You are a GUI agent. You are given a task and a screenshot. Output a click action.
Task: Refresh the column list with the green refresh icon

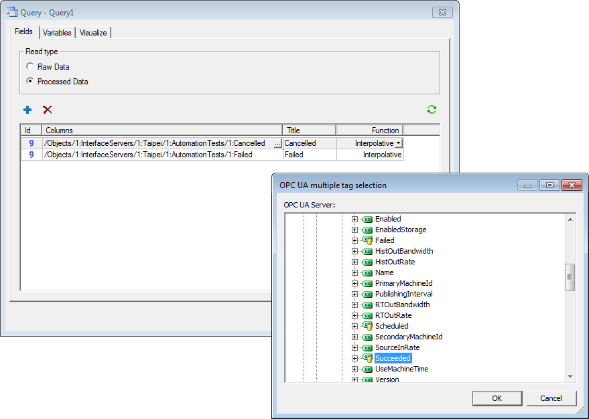point(432,110)
